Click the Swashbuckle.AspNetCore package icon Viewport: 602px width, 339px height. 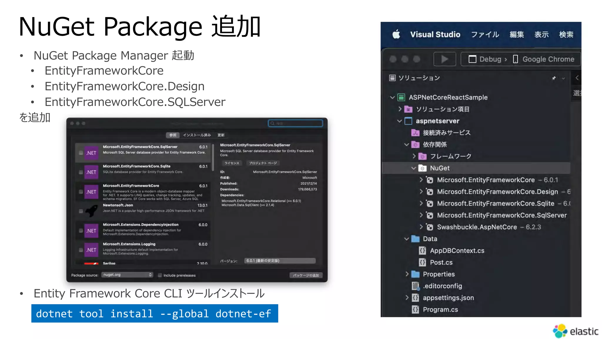pyautogui.click(x=430, y=227)
